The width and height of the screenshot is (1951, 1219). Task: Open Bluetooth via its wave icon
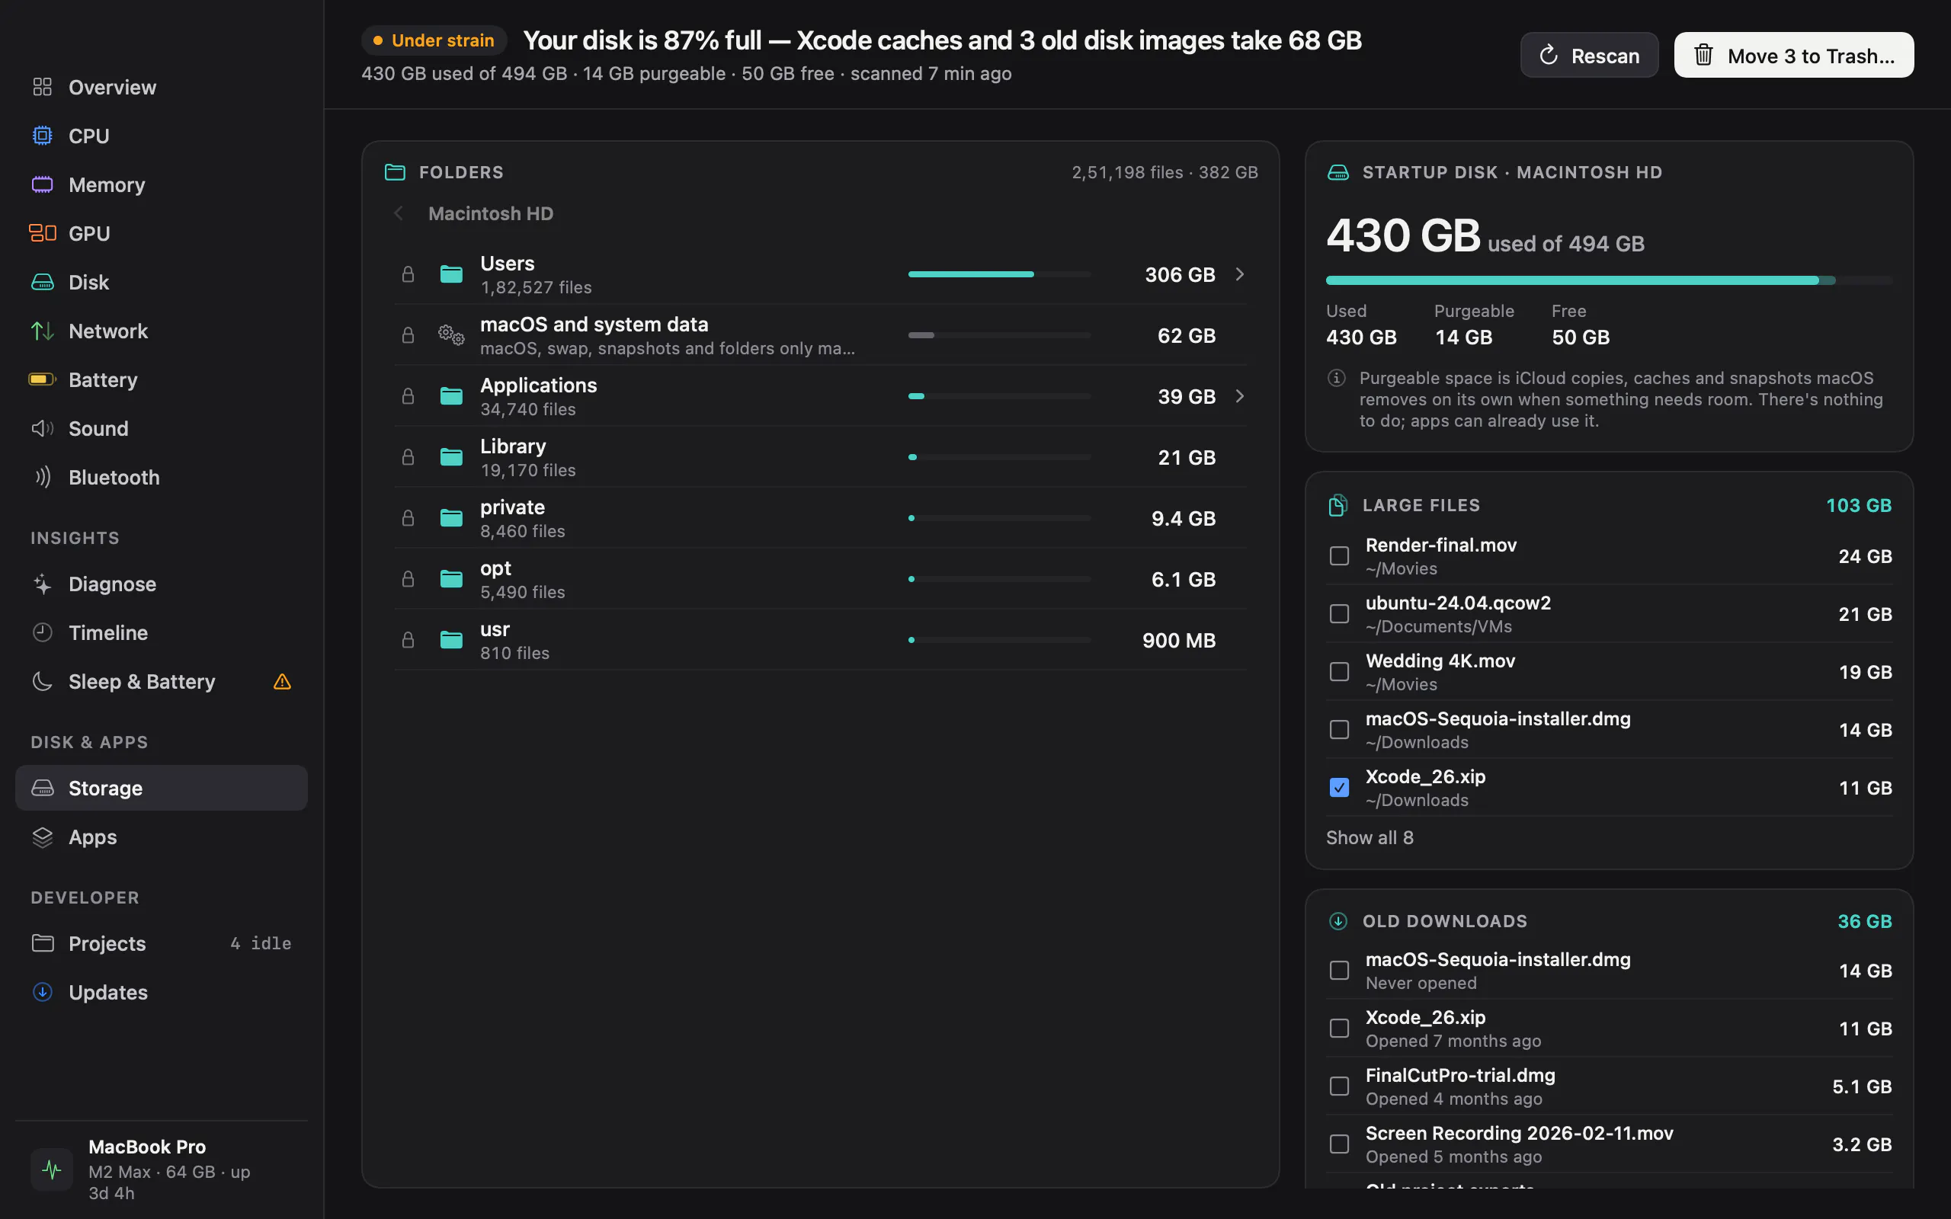[x=42, y=477]
